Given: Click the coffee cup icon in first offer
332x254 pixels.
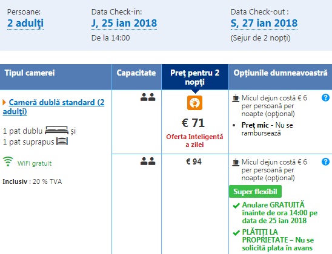Looking at the screenshot, I should pos(236,98).
